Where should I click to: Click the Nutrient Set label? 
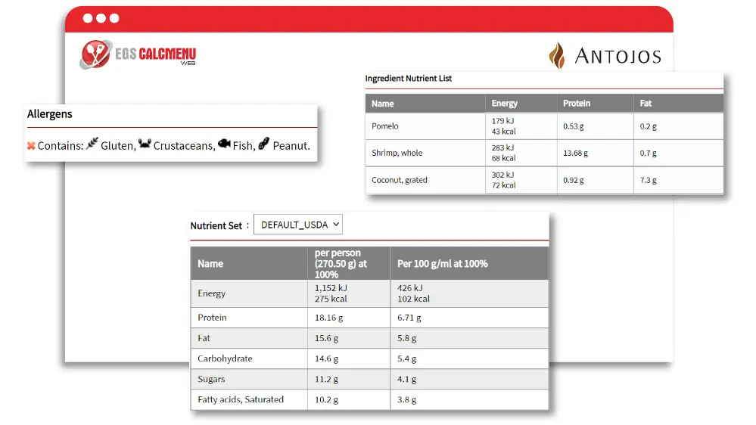216,225
